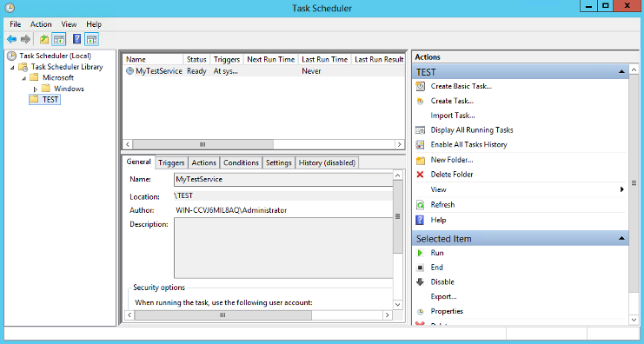
Task: Click the Help icon in Actions pane
Action: coord(420,220)
